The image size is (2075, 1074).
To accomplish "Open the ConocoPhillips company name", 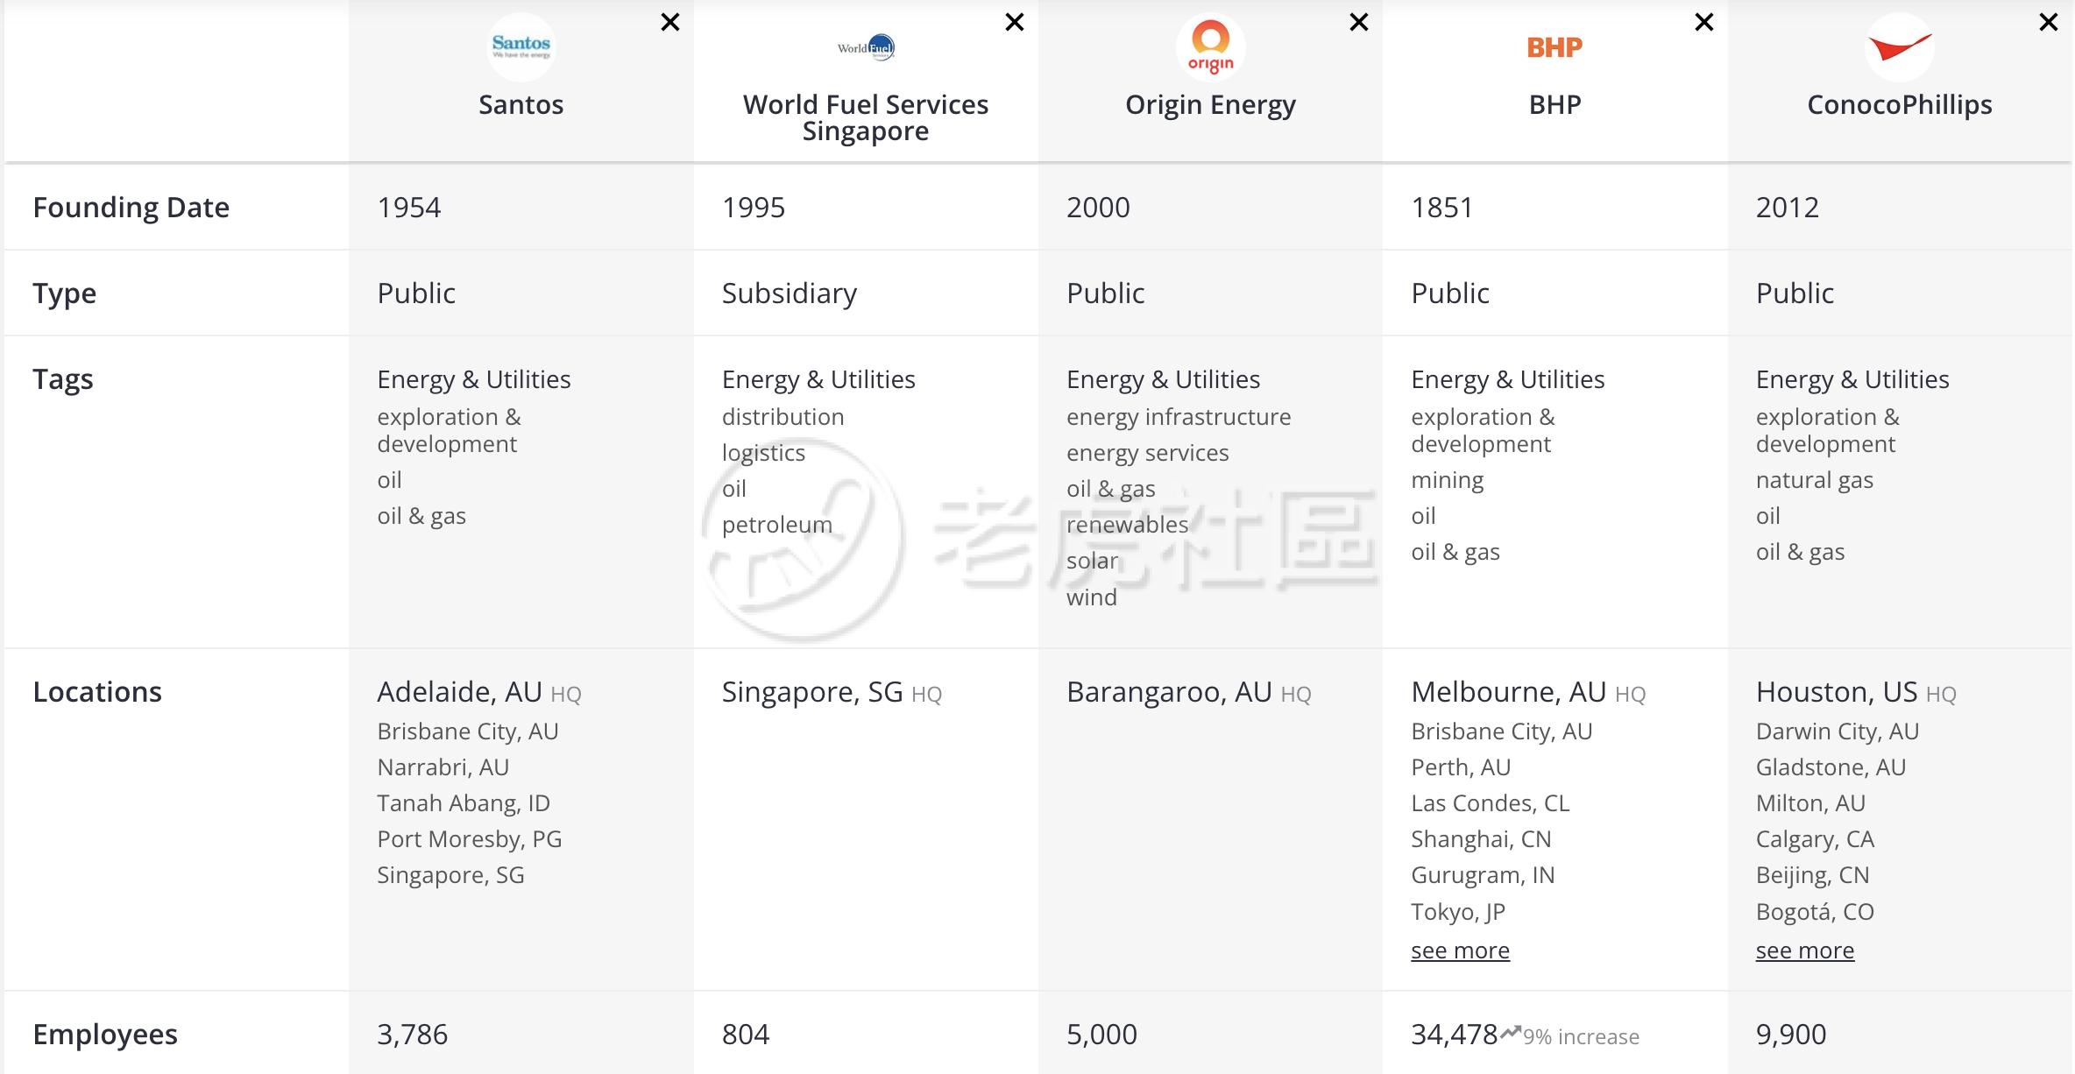I will pyautogui.click(x=1899, y=105).
